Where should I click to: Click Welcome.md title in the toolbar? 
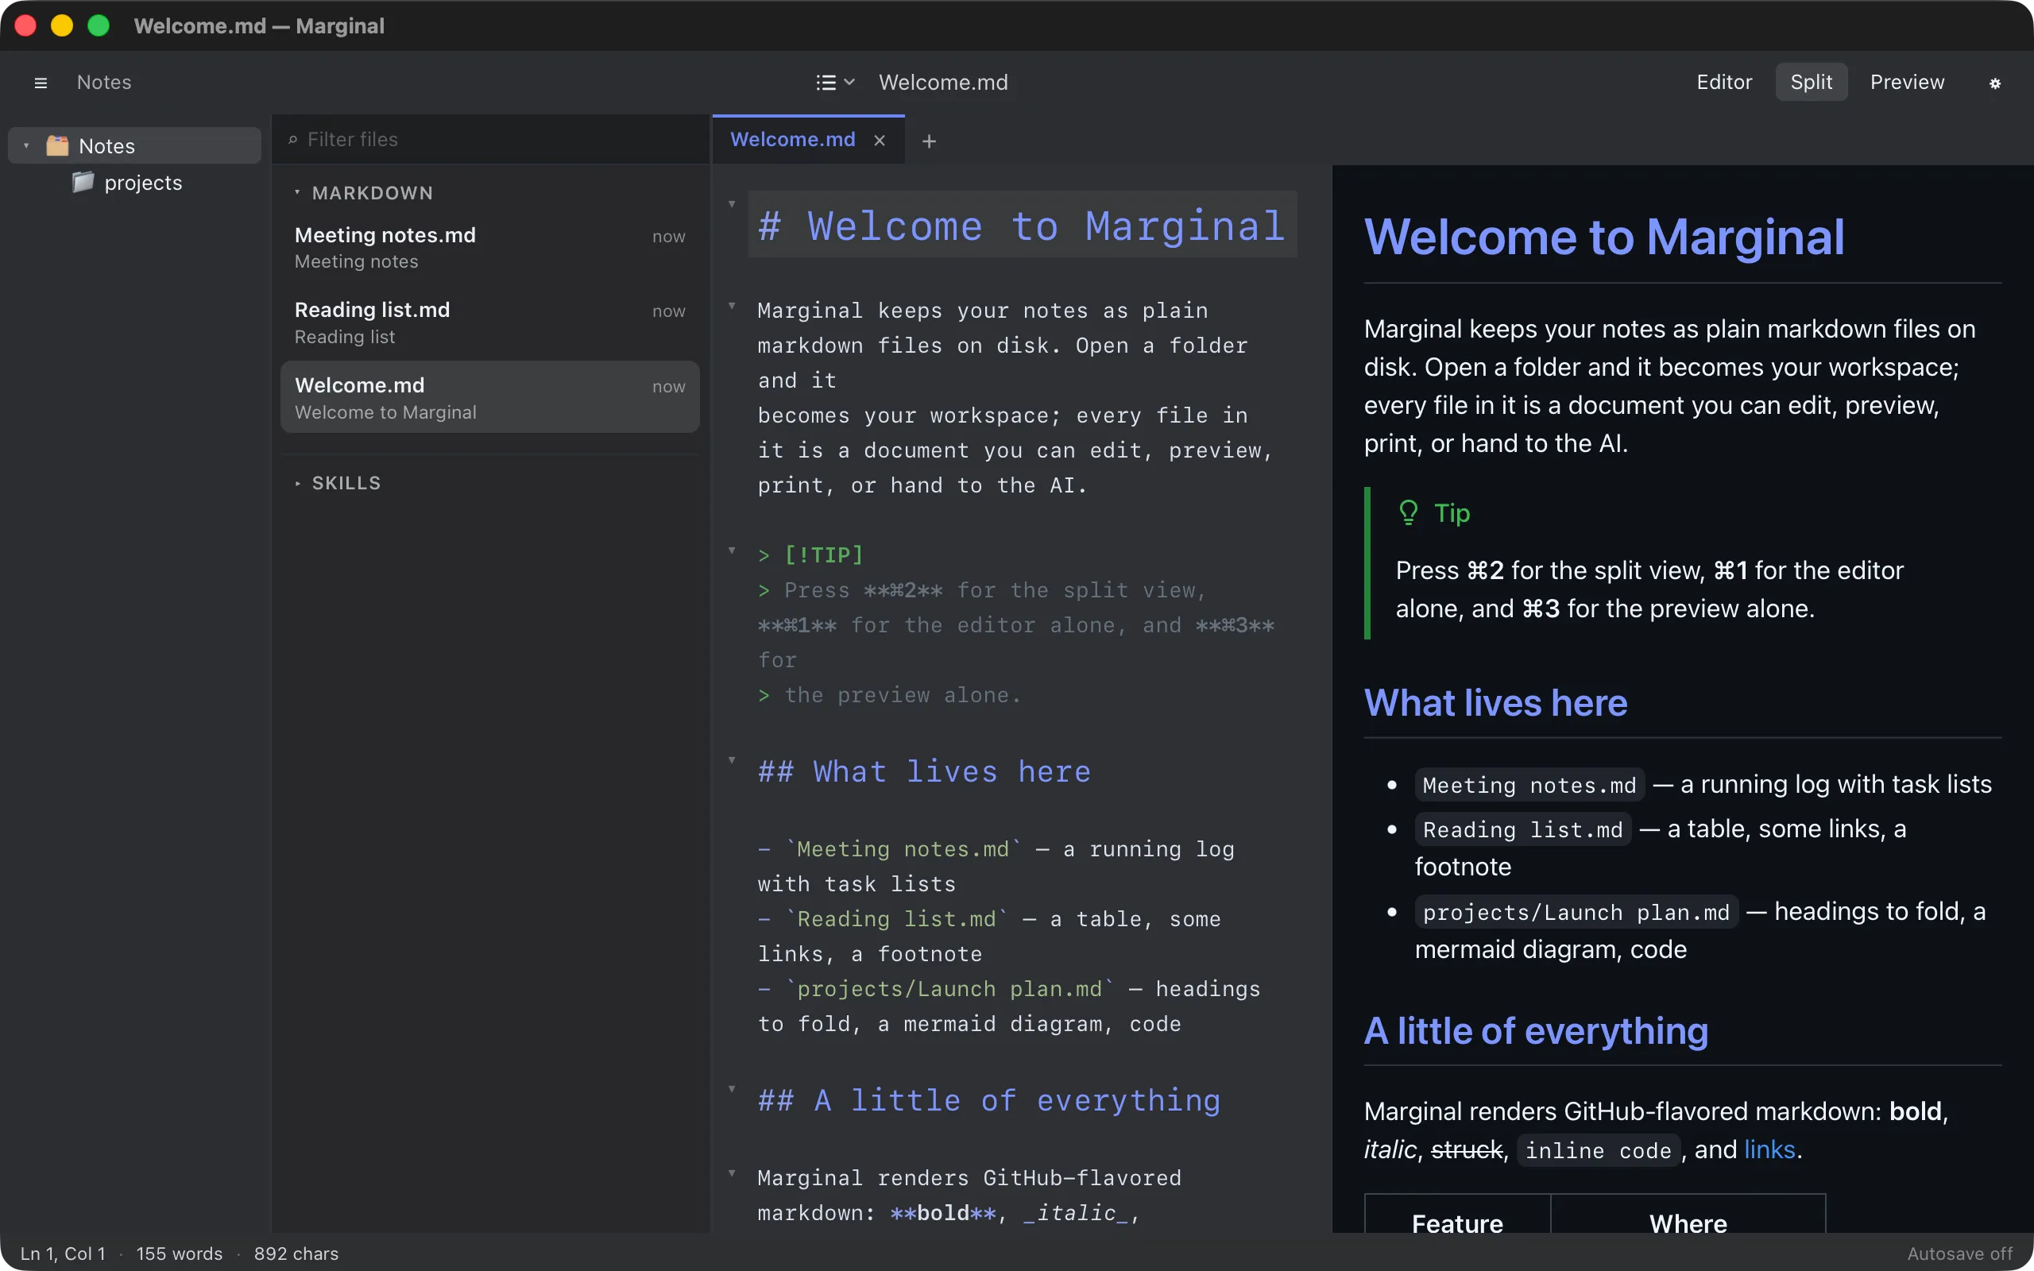tap(943, 83)
